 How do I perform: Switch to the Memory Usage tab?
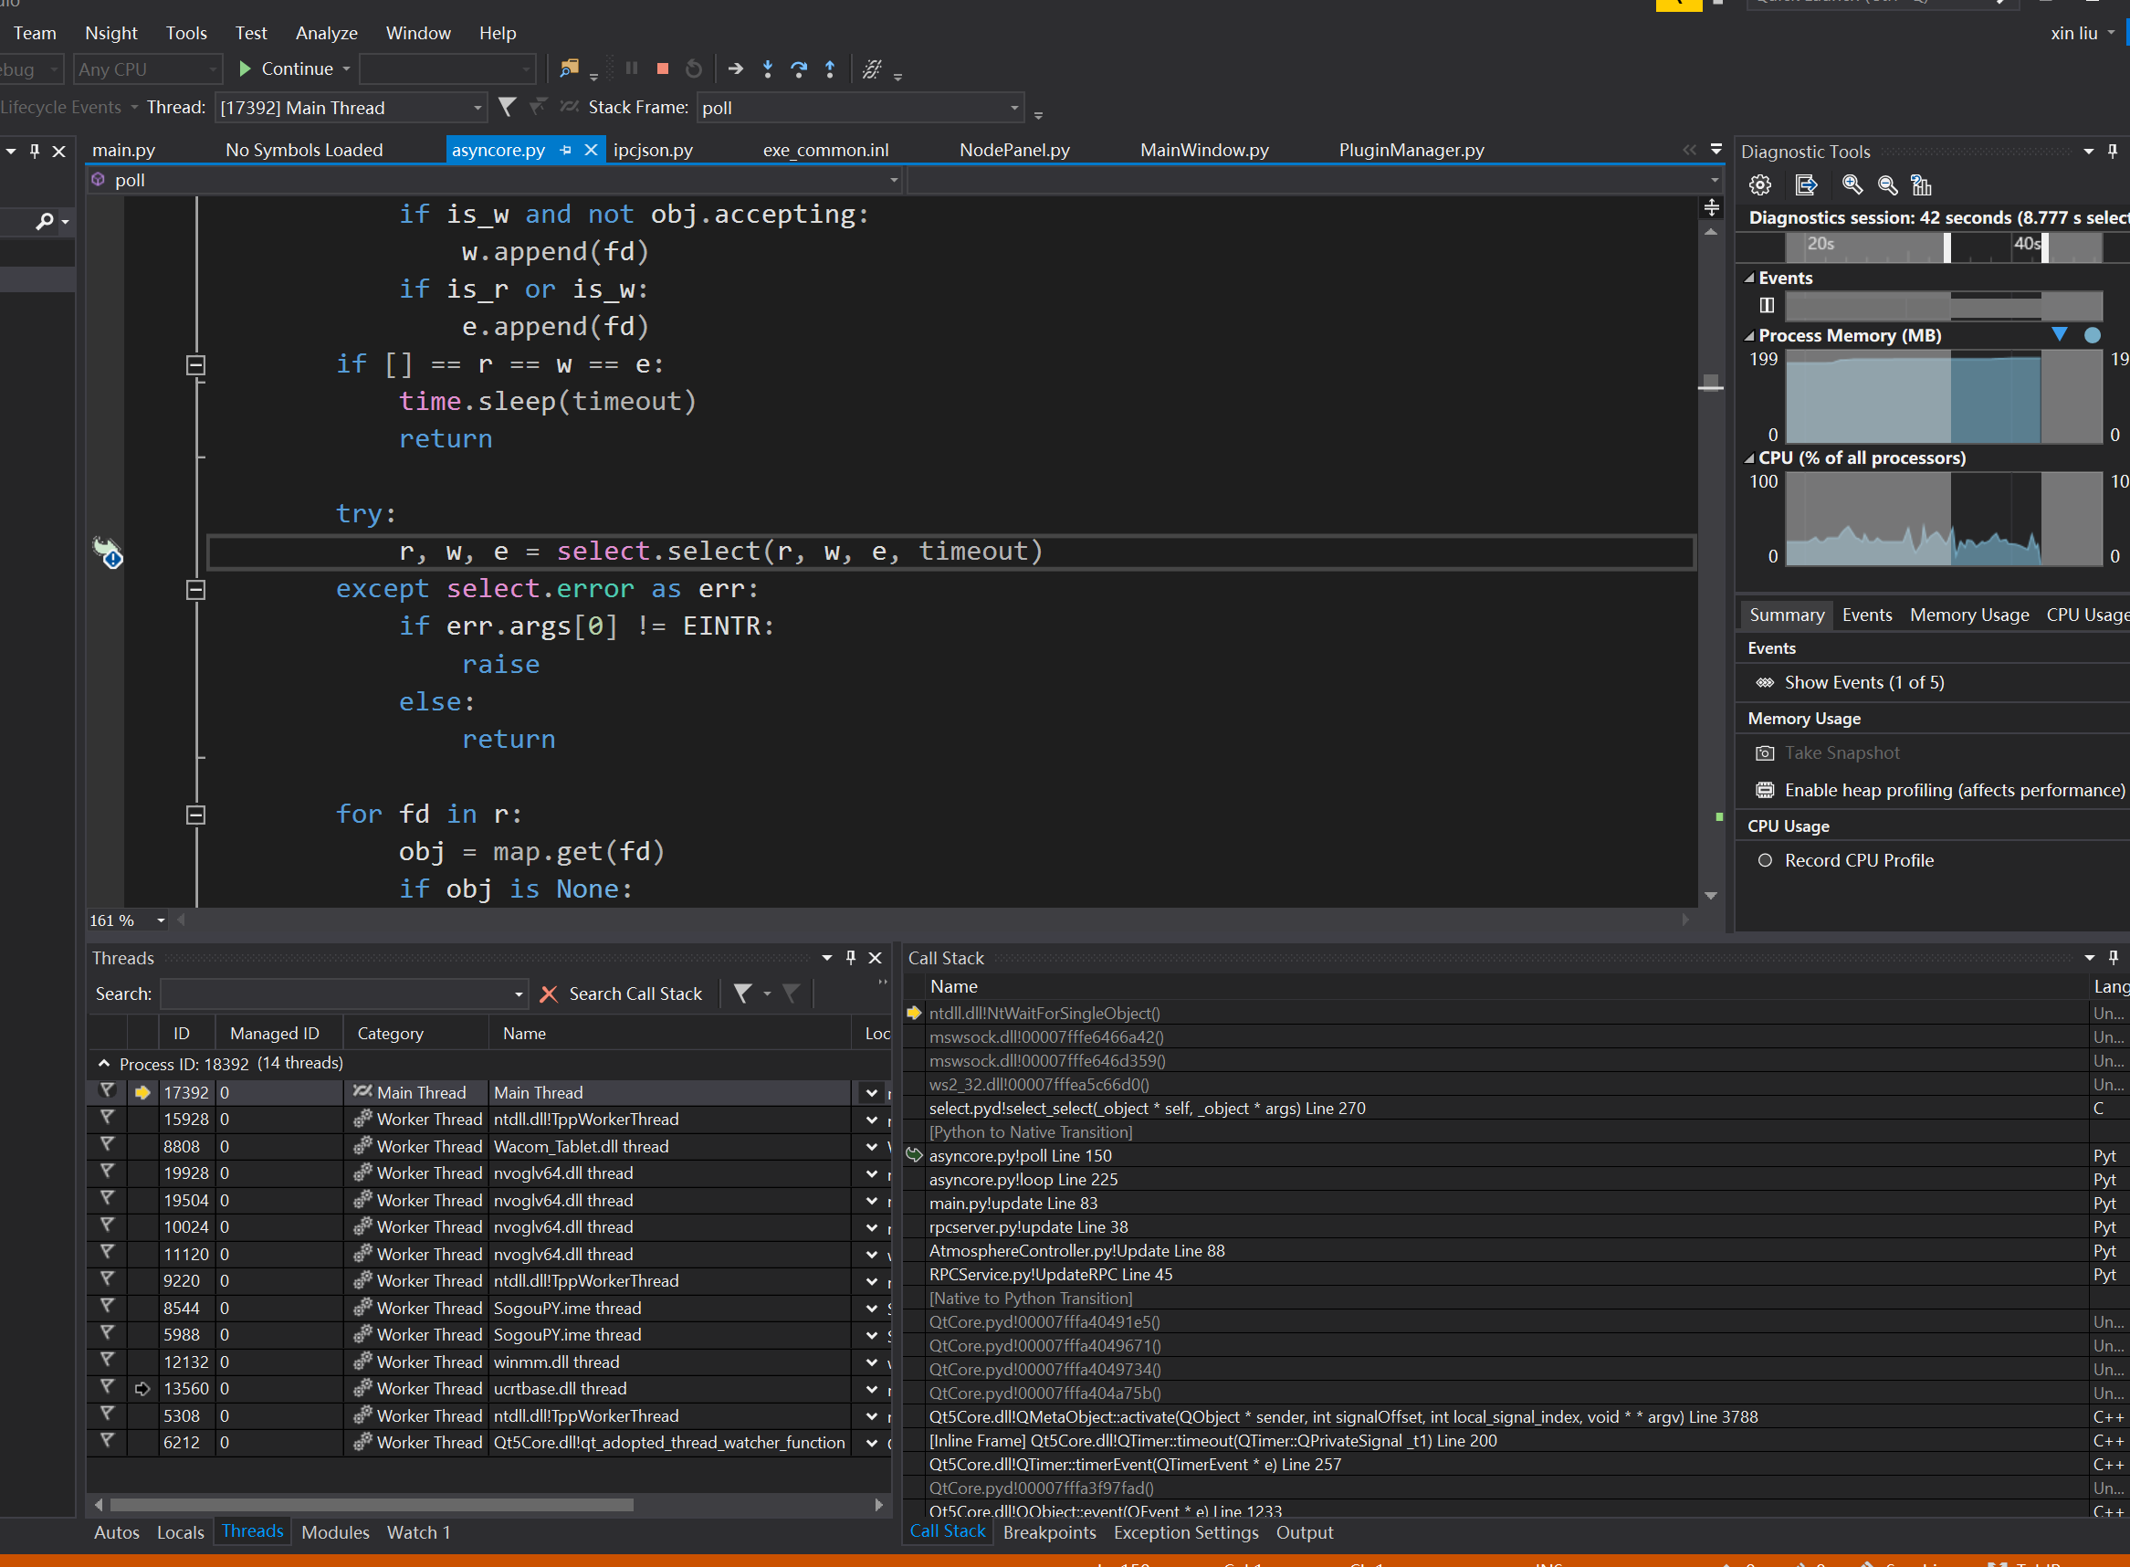coord(1968,615)
